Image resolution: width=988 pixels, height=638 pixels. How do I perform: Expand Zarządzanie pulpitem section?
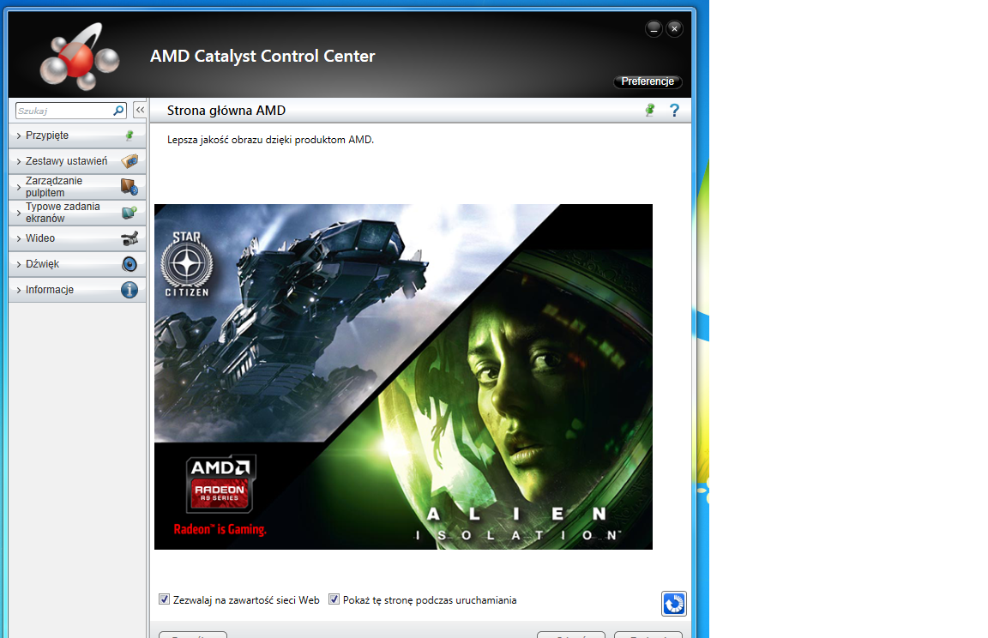pos(77,187)
